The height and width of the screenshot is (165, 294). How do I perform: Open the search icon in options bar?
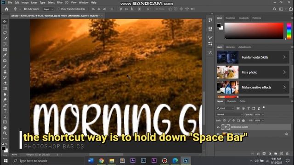pyautogui.click(x=275, y=9)
